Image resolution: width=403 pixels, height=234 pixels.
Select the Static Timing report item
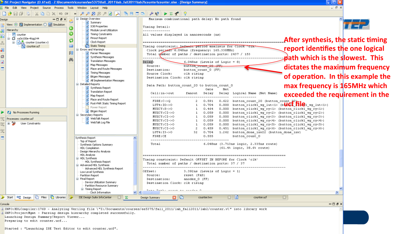tap(98, 46)
